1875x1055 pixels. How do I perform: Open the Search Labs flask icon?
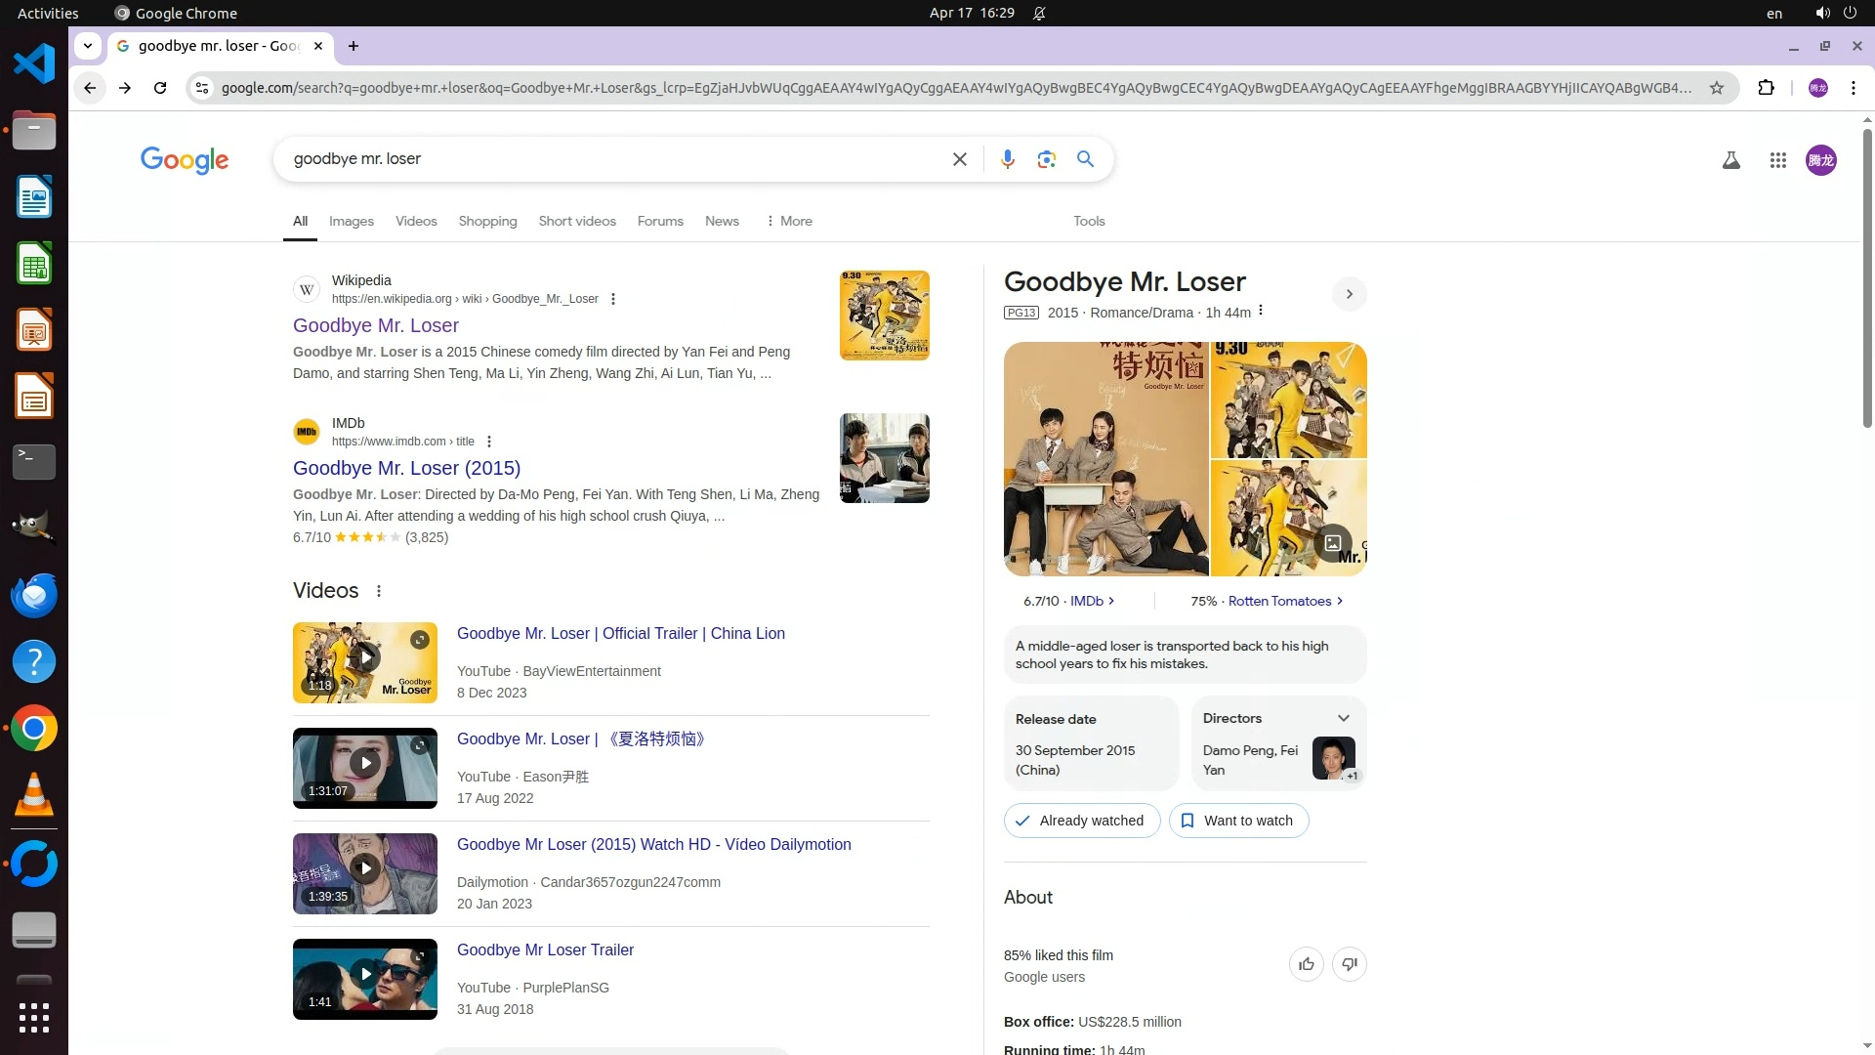1730,160
